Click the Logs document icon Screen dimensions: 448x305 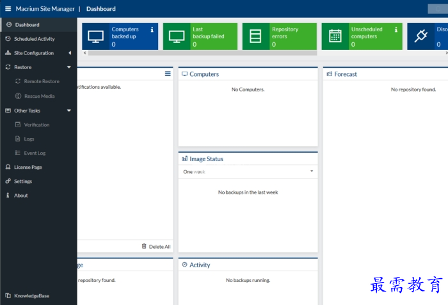18,139
